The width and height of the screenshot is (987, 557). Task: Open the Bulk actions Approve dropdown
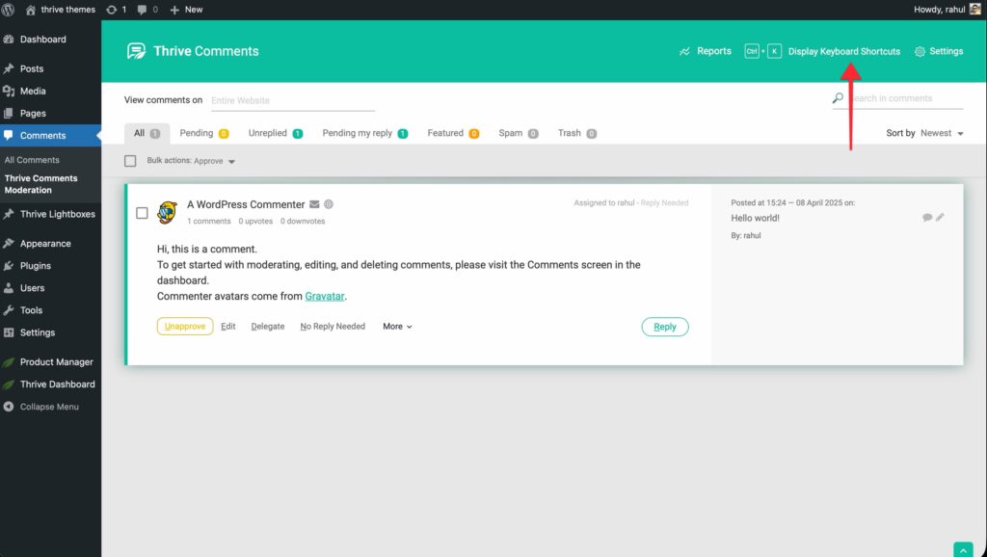[x=214, y=161]
